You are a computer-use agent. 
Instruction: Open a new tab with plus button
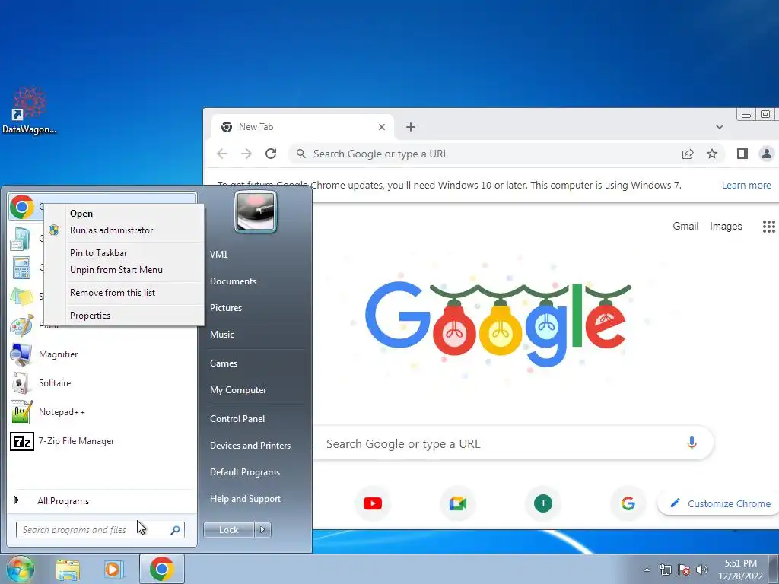click(x=410, y=127)
